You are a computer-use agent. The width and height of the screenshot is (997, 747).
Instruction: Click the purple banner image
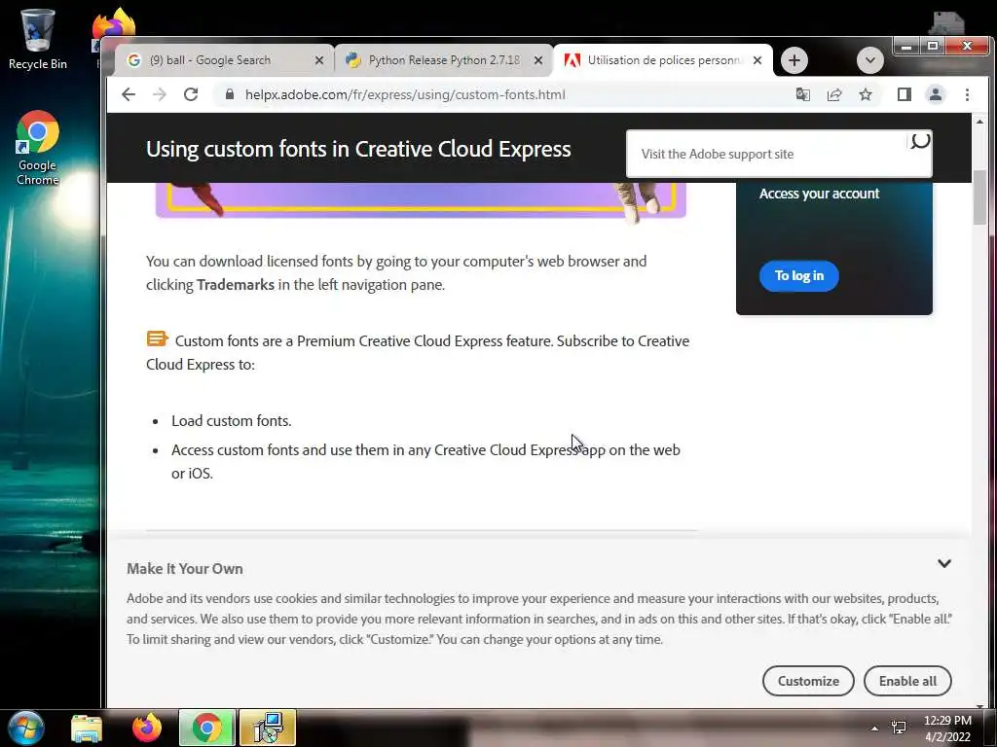tap(421, 200)
